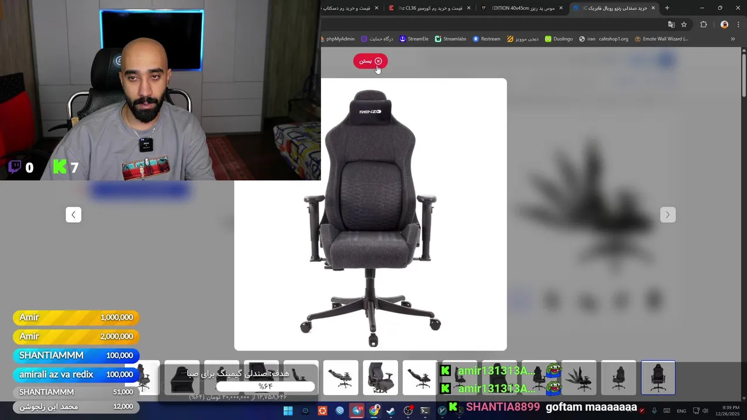Open the Chrome three-dot menu

[x=738, y=24]
